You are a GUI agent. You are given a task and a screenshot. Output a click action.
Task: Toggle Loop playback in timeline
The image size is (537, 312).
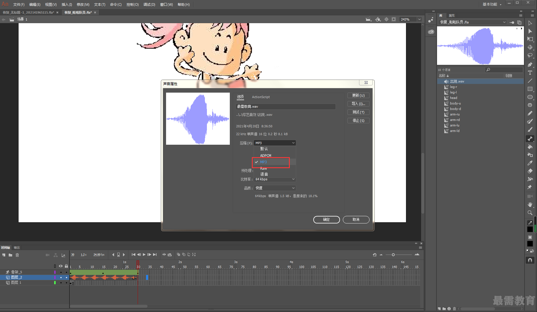click(170, 255)
